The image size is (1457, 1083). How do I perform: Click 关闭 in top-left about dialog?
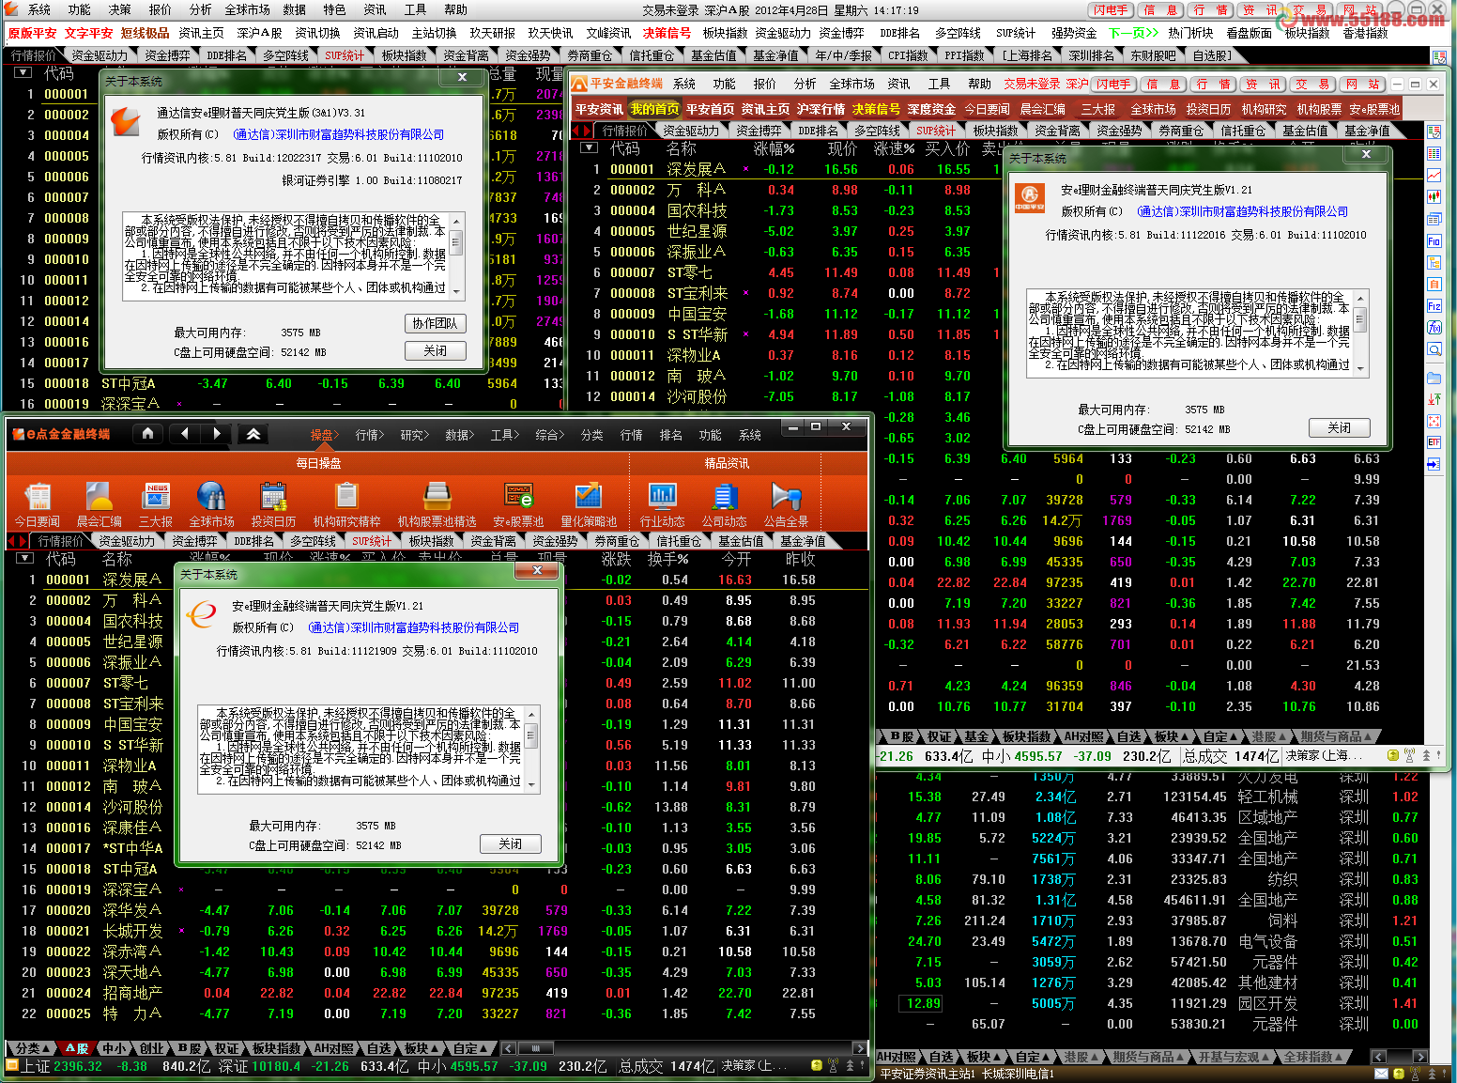click(x=435, y=350)
